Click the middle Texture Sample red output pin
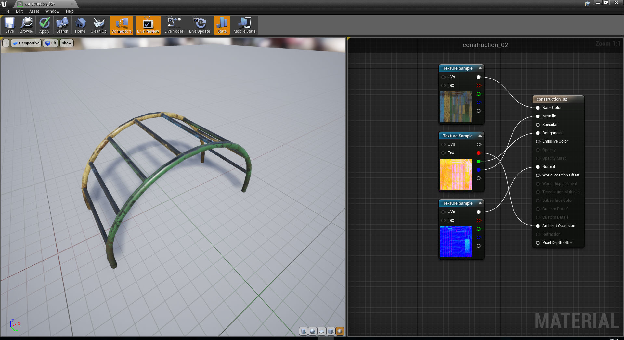 [x=479, y=153]
